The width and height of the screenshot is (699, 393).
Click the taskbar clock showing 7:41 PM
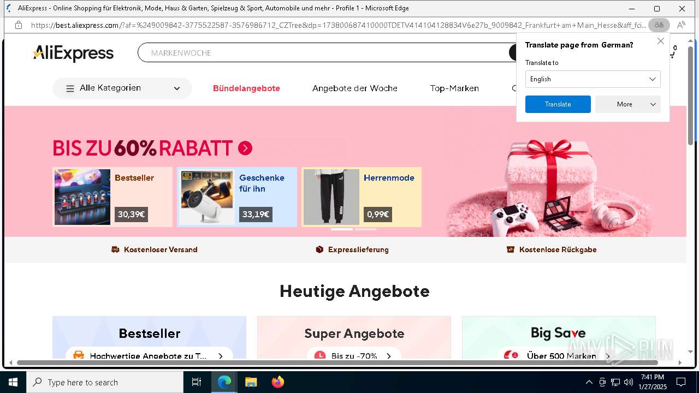tap(653, 382)
